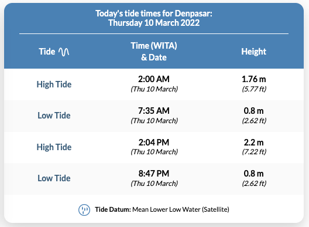Select the 8:47 PM Low Tide label
The width and height of the screenshot is (309, 227).
click(54, 178)
